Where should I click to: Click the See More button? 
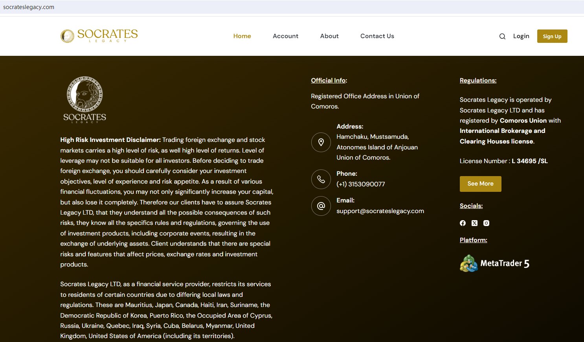481,184
